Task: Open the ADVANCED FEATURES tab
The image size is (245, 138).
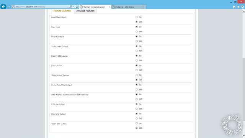Action: [85, 11]
